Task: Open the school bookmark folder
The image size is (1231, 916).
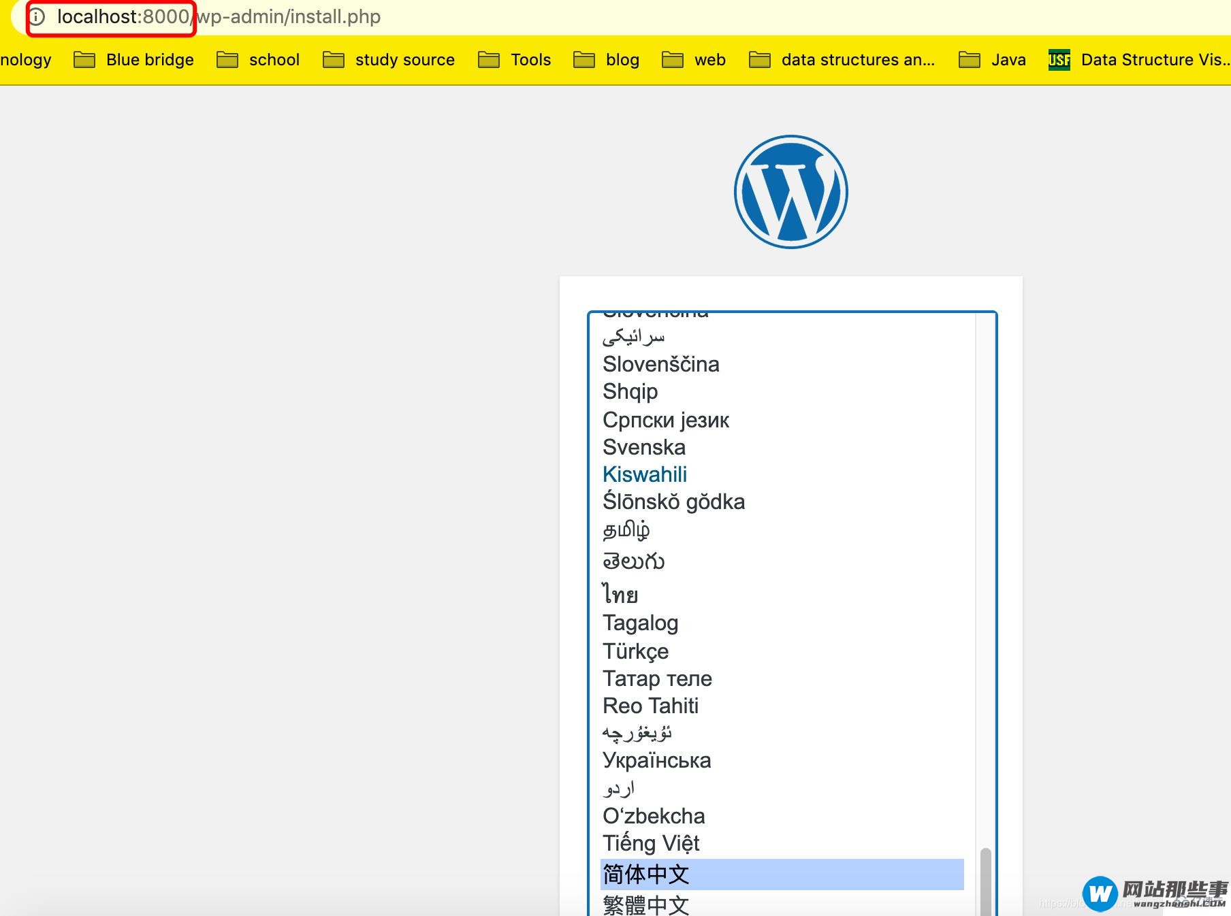Action: (x=258, y=60)
